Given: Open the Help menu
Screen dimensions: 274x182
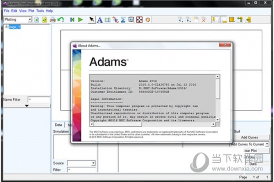Looking at the screenshot, I should point(49,11).
